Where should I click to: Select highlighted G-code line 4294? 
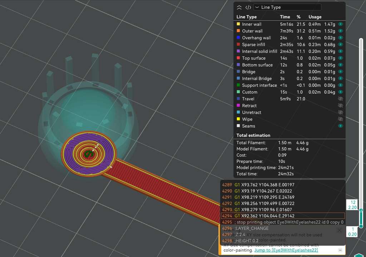283,216
